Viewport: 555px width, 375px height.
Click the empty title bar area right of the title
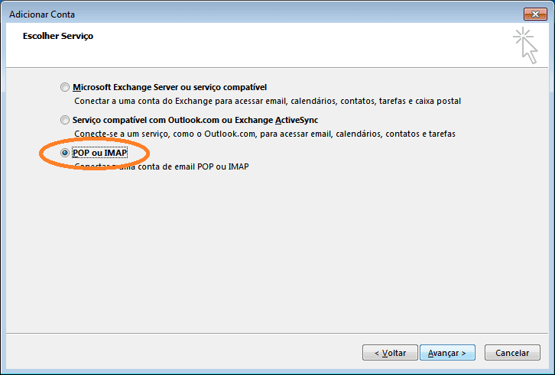[x=306, y=15]
